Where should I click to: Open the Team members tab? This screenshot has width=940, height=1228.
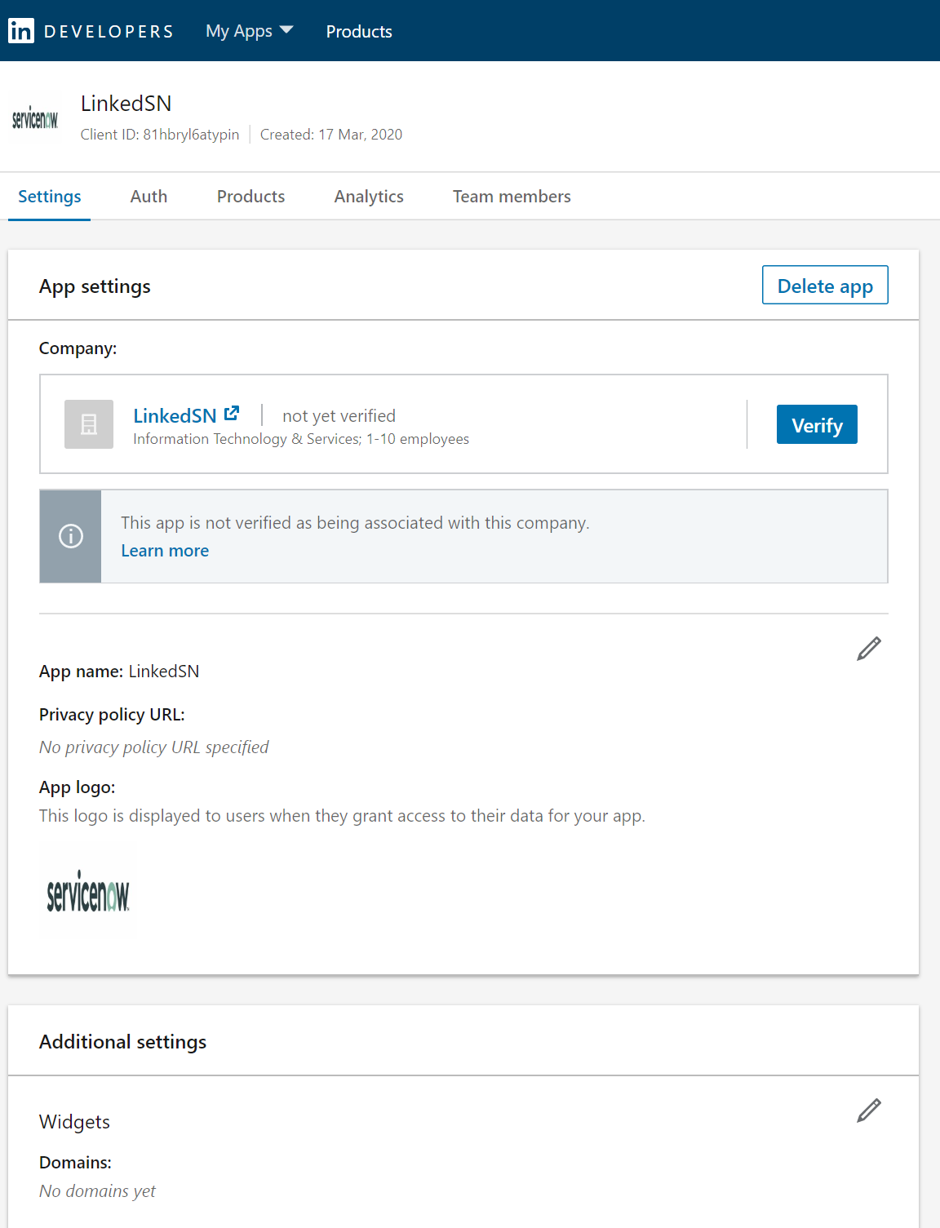511,196
